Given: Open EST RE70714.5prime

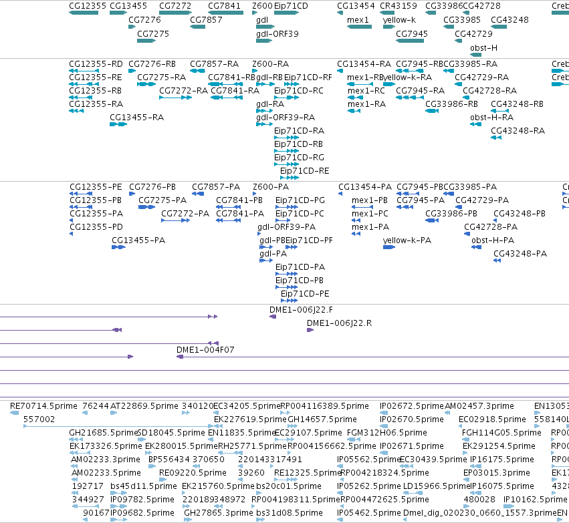Looking at the screenshot, I should pyautogui.click(x=43, y=406).
